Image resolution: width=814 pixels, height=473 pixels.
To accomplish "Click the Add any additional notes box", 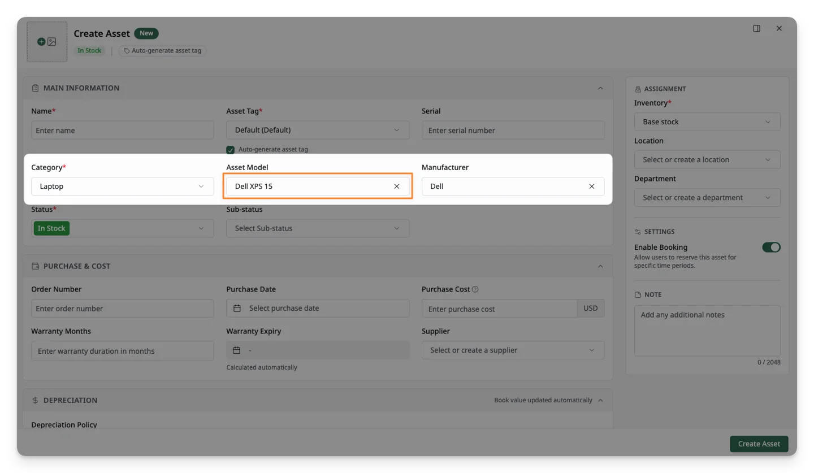I will click(707, 331).
